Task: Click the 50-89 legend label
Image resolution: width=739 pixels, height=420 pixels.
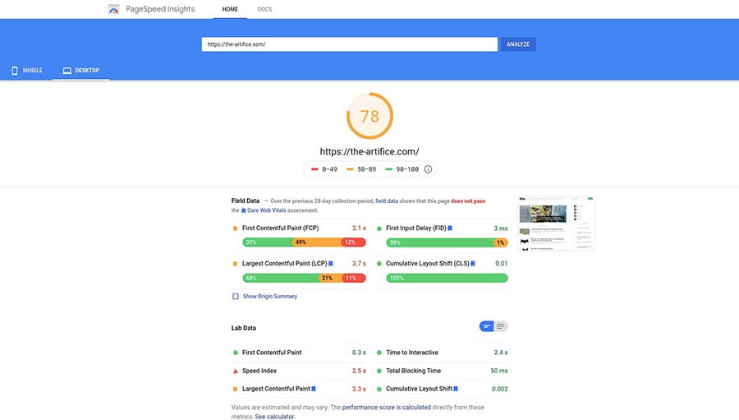Action: pos(367,169)
